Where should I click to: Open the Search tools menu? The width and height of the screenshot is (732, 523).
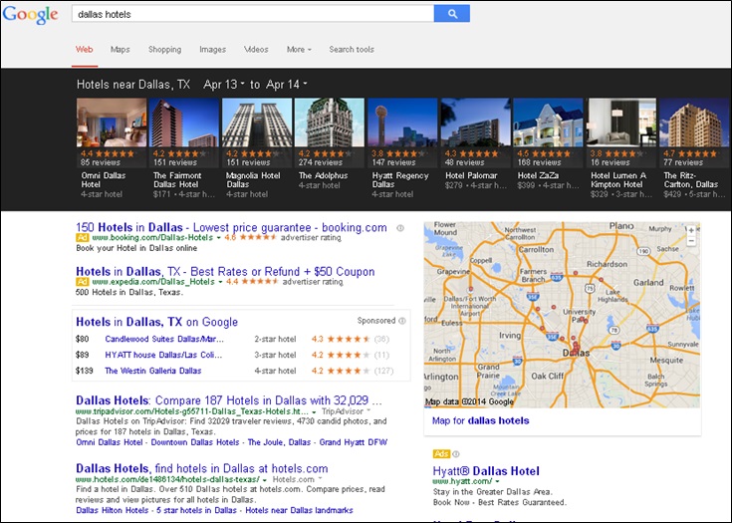(352, 50)
